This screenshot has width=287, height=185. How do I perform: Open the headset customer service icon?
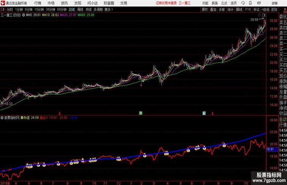[243, 3]
